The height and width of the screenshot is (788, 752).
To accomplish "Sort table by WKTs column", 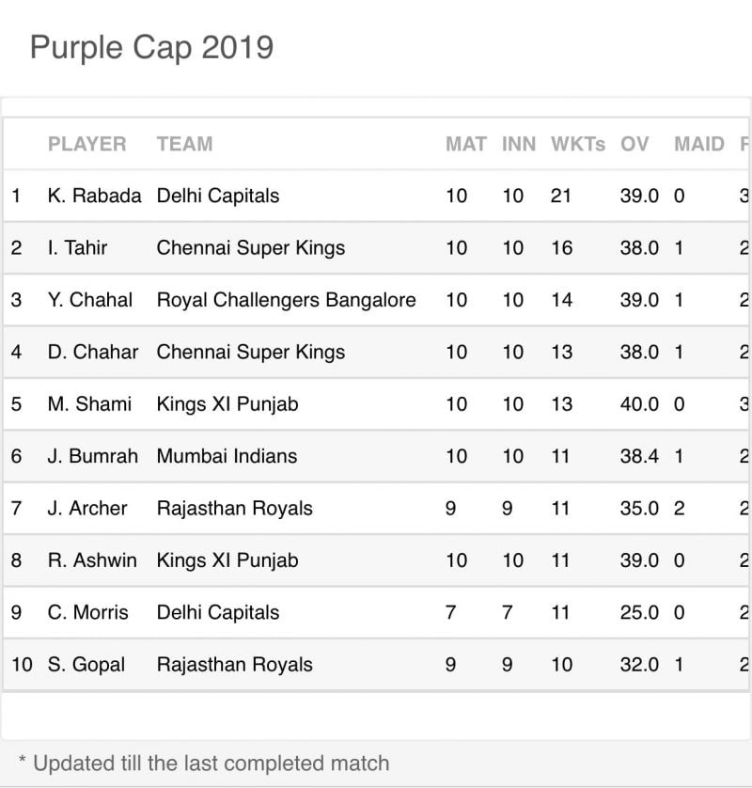I will tap(577, 144).
